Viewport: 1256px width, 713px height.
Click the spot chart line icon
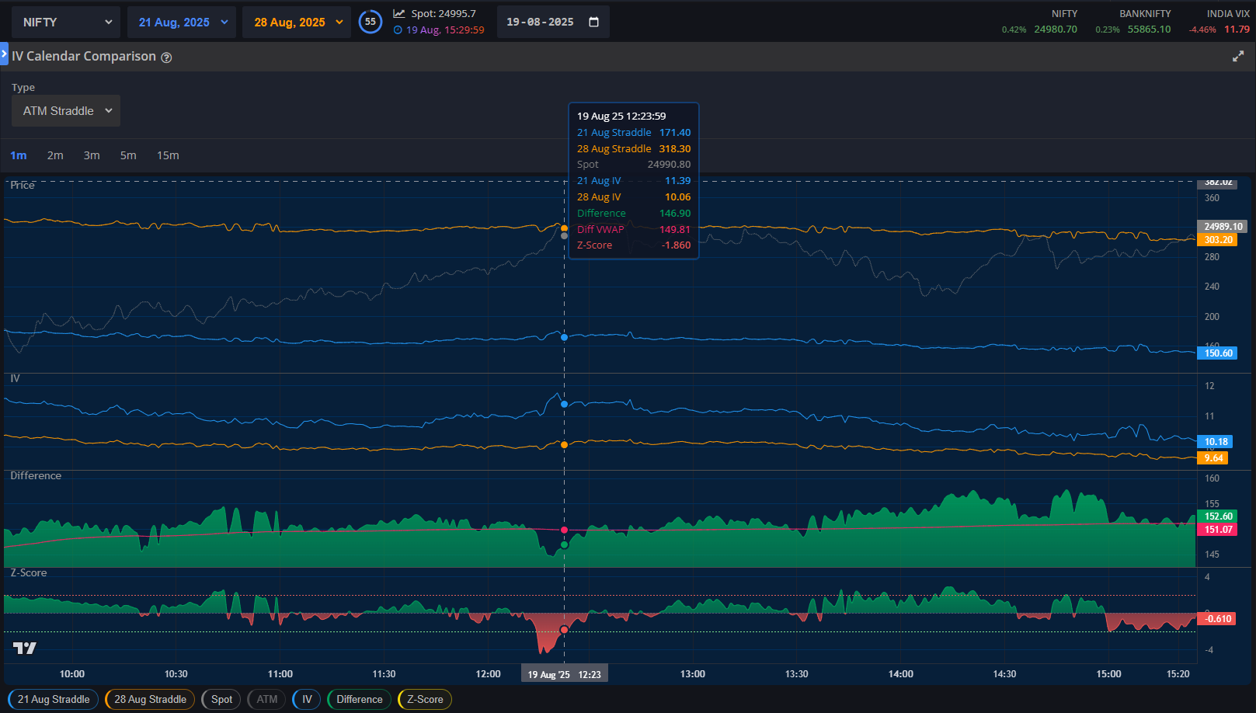399,13
